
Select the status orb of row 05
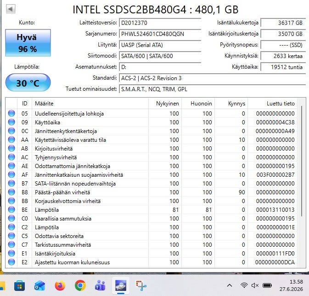pos(11,113)
